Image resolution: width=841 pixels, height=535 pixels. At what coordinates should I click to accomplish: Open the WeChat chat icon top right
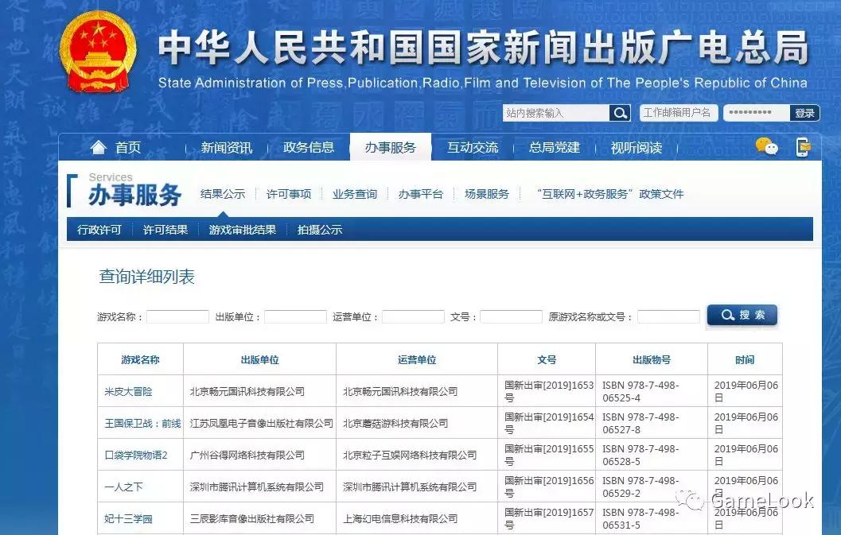(x=766, y=146)
